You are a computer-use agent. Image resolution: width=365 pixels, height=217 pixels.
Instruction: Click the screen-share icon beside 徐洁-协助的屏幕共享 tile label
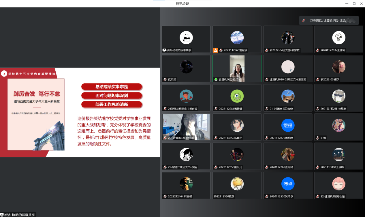coord(164,50)
